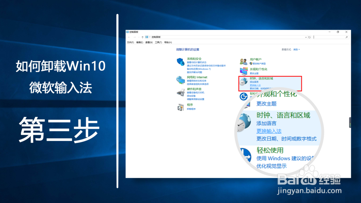Open the Appearance and Personalization monitor icon

[x=244, y=71]
